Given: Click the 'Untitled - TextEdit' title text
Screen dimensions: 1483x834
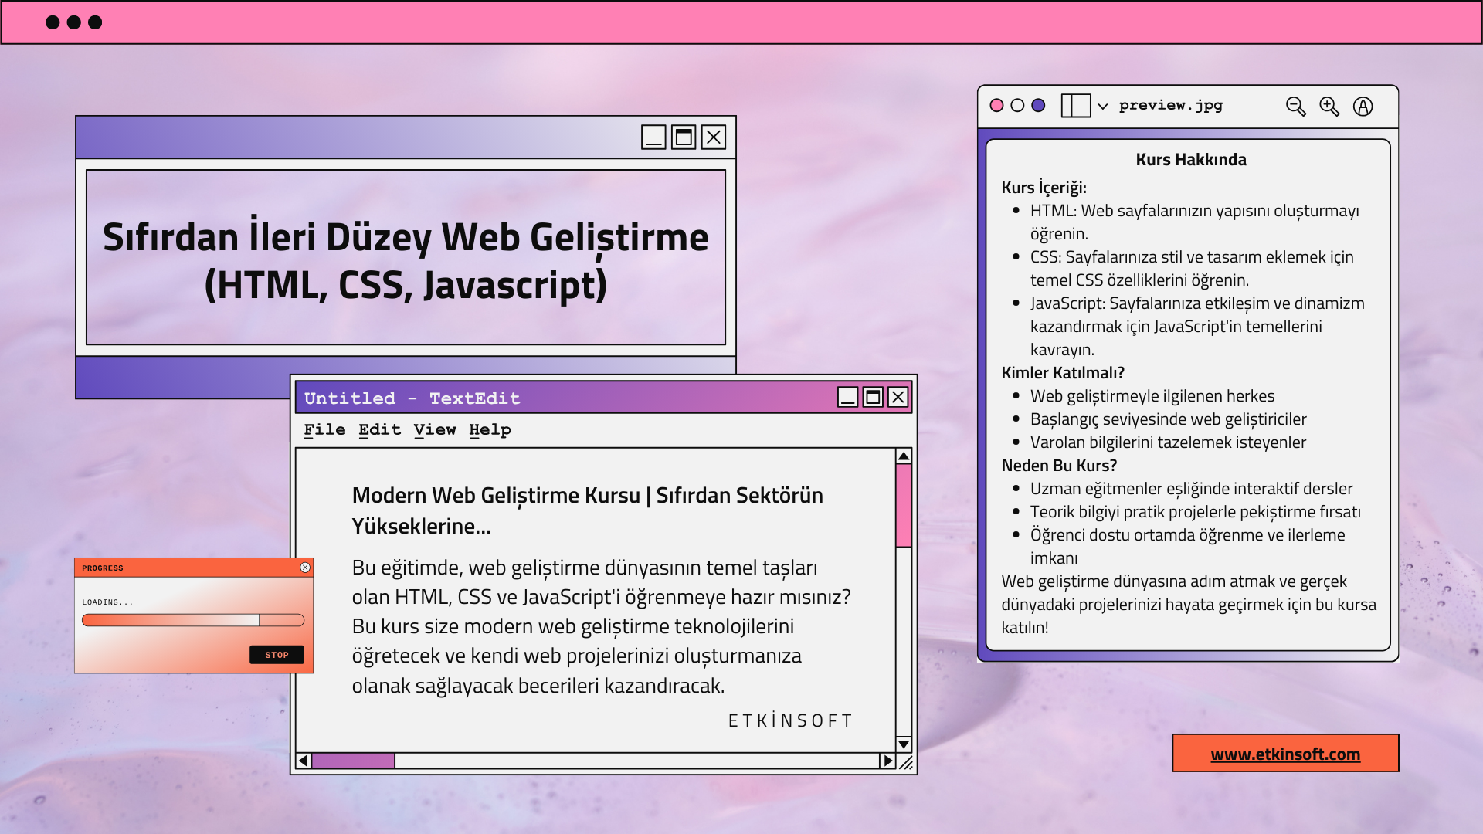Looking at the screenshot, I should pyautogui.click(x=412, y=398).
